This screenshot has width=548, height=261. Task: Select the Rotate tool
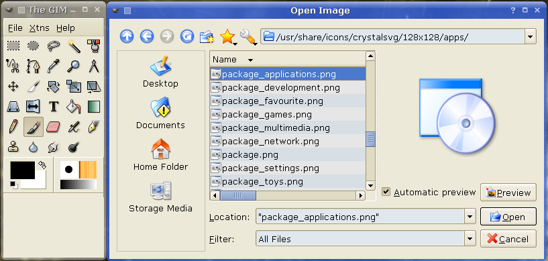coord(54,87)
